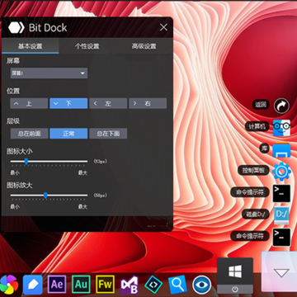Open the 库 library folder icon
Image resolution: width=297 pixels, height=297 pixels.
[281, 149]
